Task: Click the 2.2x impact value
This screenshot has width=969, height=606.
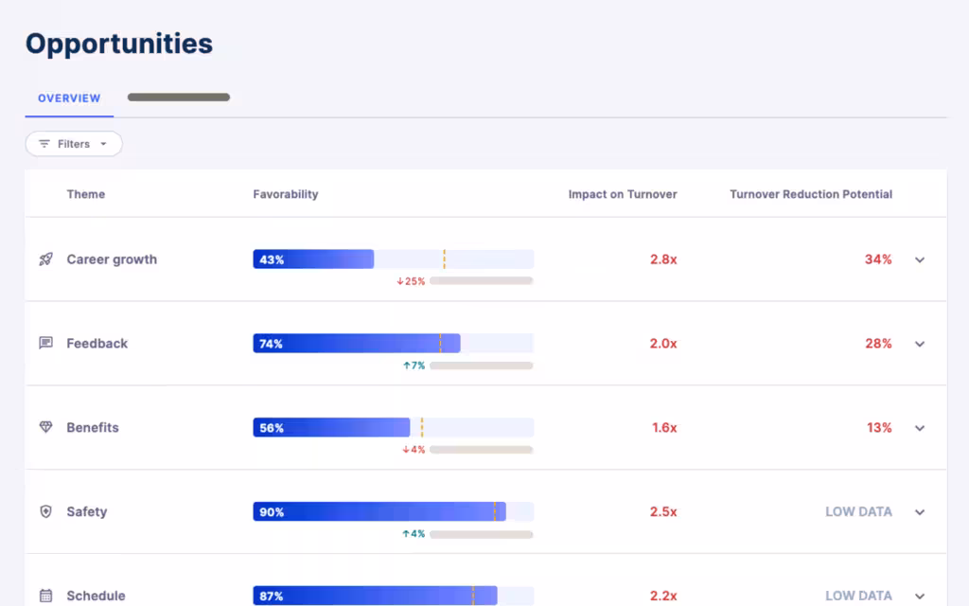Action: tap(663, 596)
